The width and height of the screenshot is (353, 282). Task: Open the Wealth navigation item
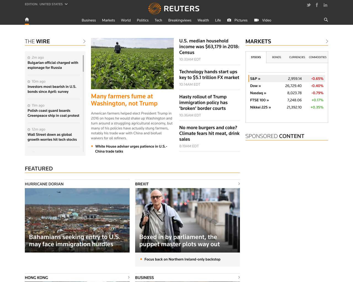pos(203,20)
